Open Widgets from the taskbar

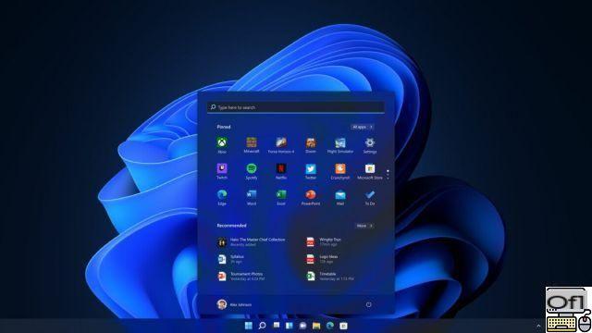pos(290,326)
